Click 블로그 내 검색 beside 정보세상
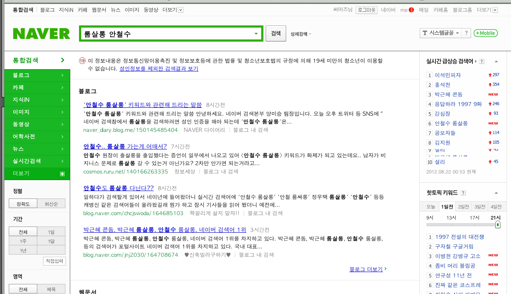 coord(221,171)
